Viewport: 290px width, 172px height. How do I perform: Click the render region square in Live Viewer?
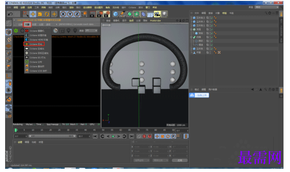(62, 31)
